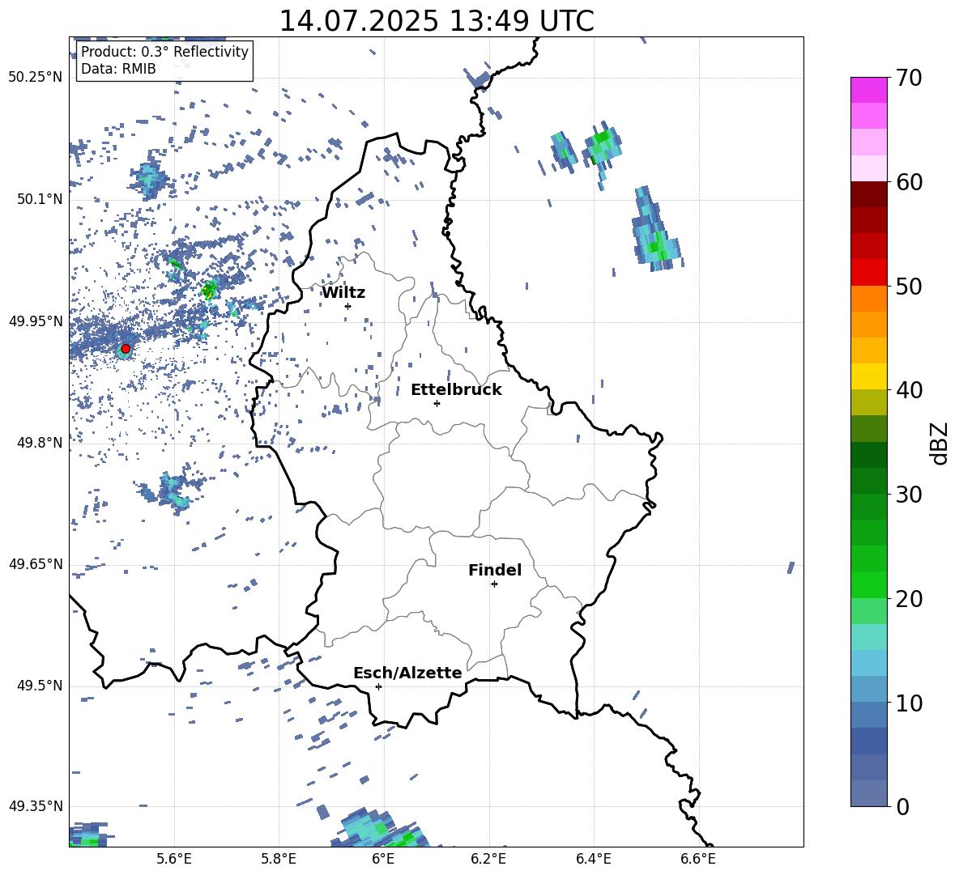Pick the dark maroon band just below 60 dBZ

pos(869,194)
